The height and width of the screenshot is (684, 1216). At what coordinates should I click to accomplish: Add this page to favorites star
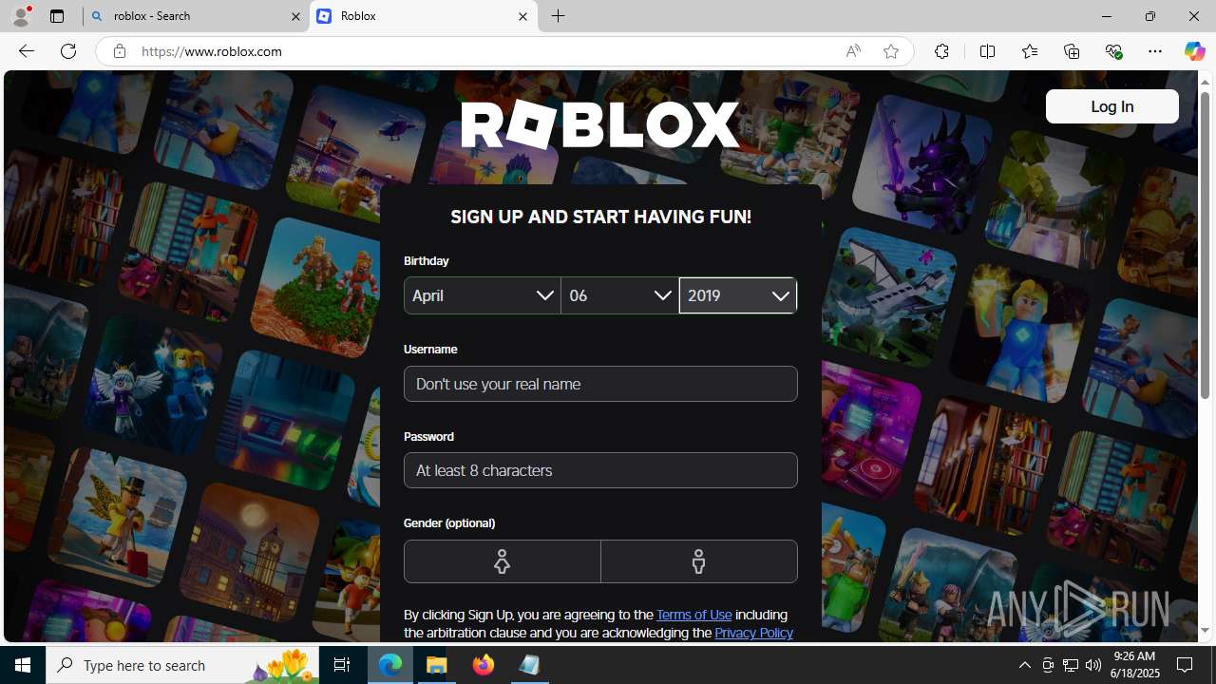(890, 51)
